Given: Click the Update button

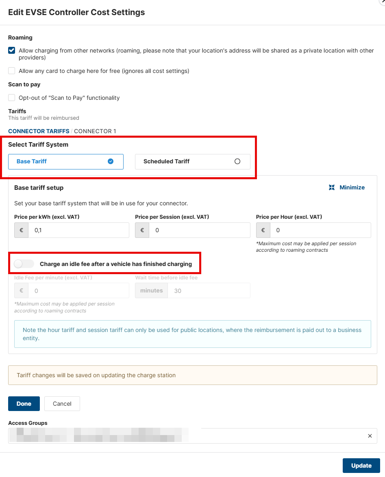Looking at the screenshot, I should 361,466.
